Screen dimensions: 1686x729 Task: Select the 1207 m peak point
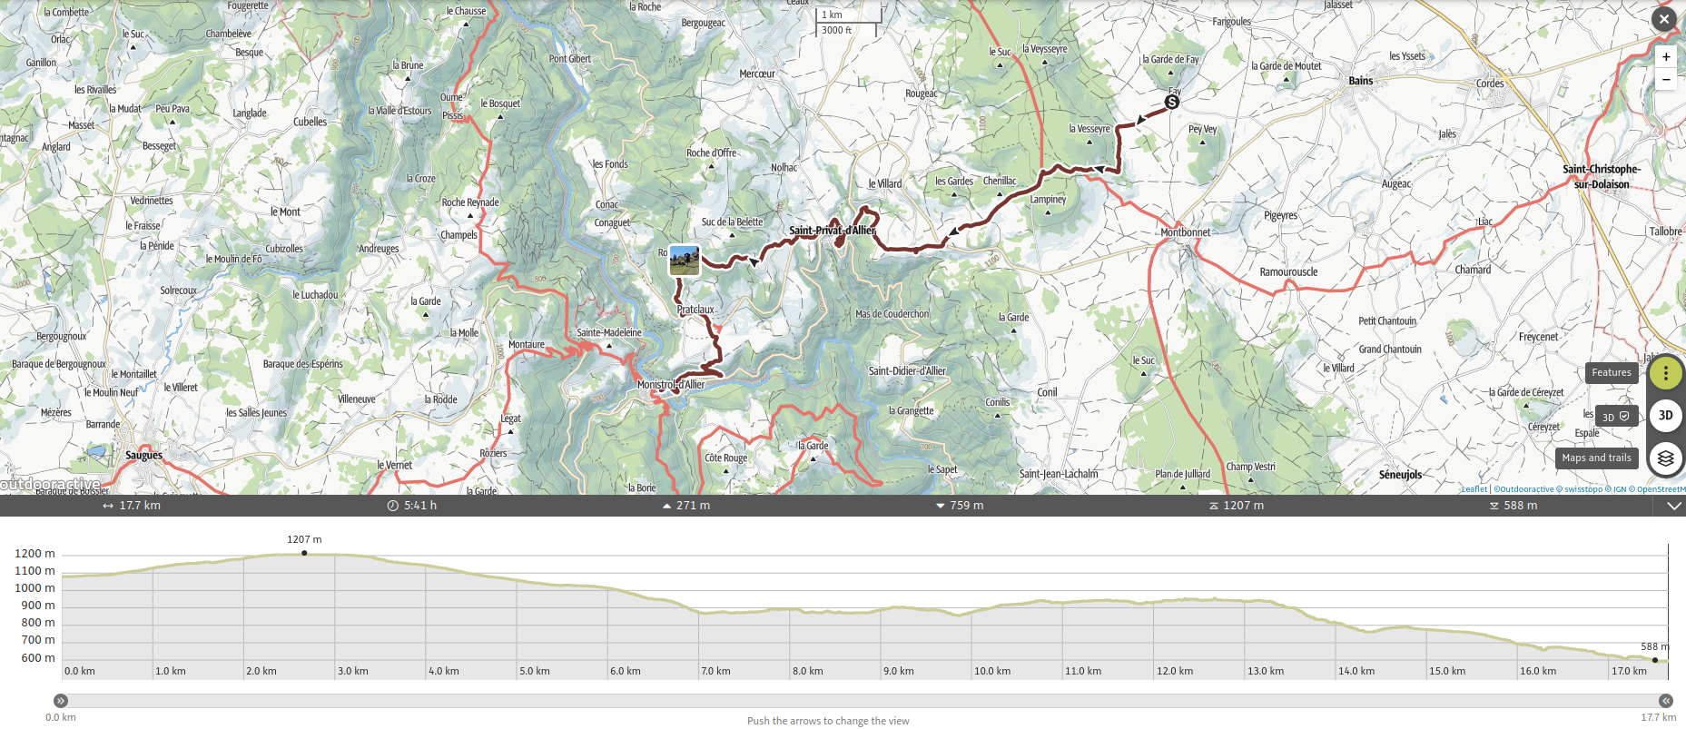coord(304,553)
